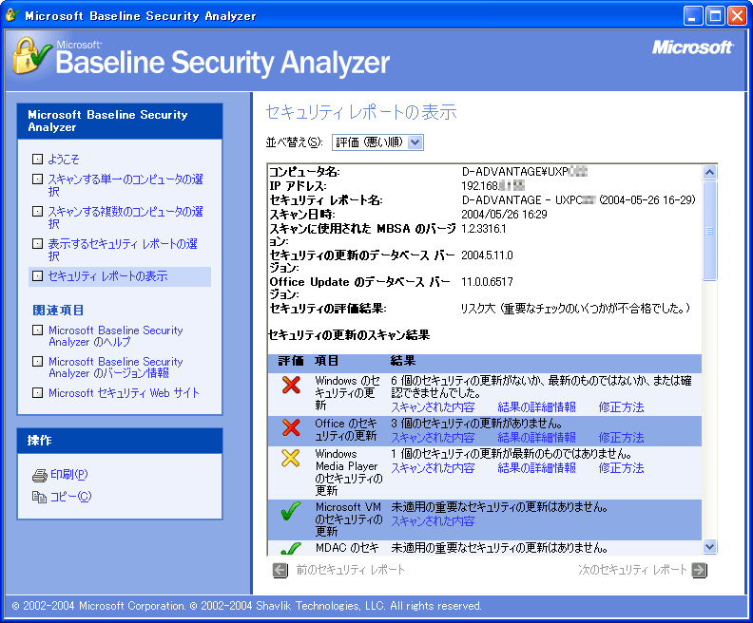Click the リスク大 security assessment text
The width and height of the screenshot is (753, 623).
[575, 309]
